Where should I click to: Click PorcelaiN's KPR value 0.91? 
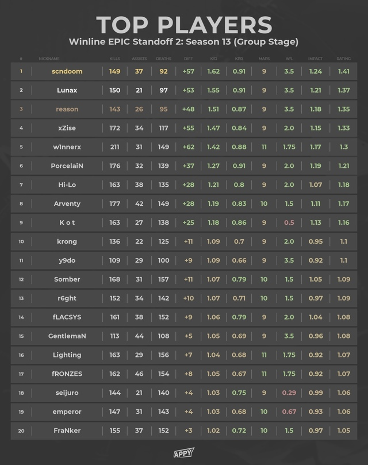[x=239, y=166]
